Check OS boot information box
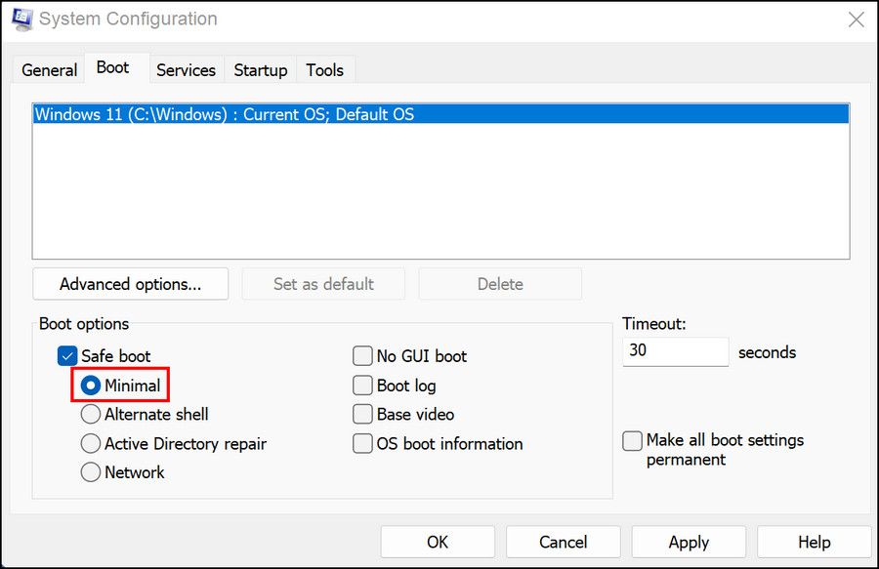The image size is (879, 569). pos(362,443)
